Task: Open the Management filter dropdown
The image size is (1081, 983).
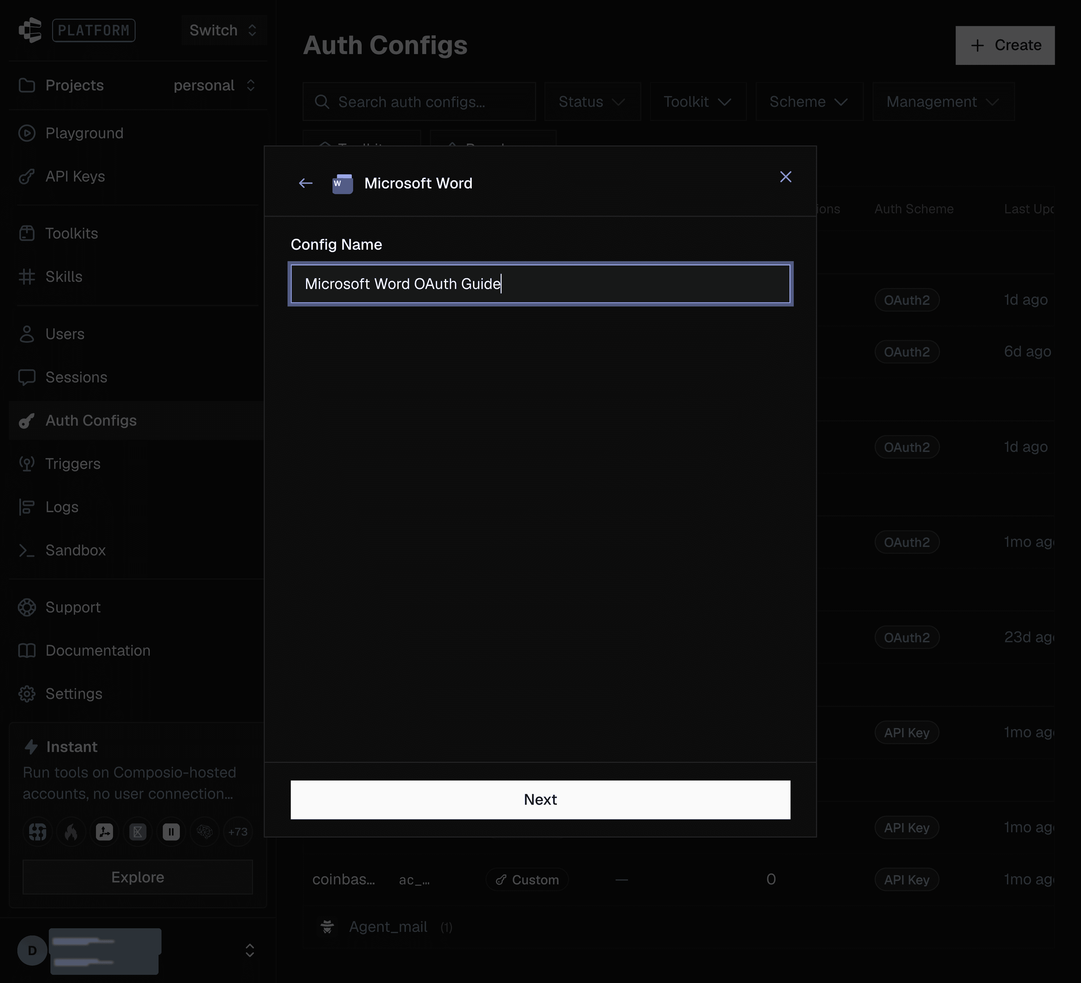Action: [x=943, y=102]
